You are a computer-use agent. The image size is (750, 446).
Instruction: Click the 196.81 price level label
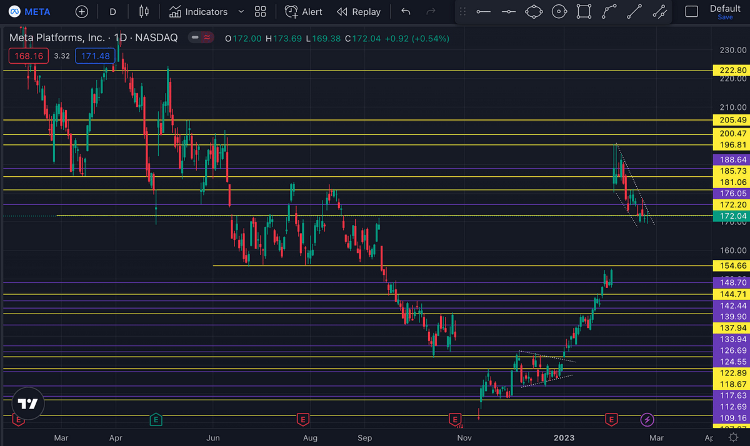[x=731, y=145]
